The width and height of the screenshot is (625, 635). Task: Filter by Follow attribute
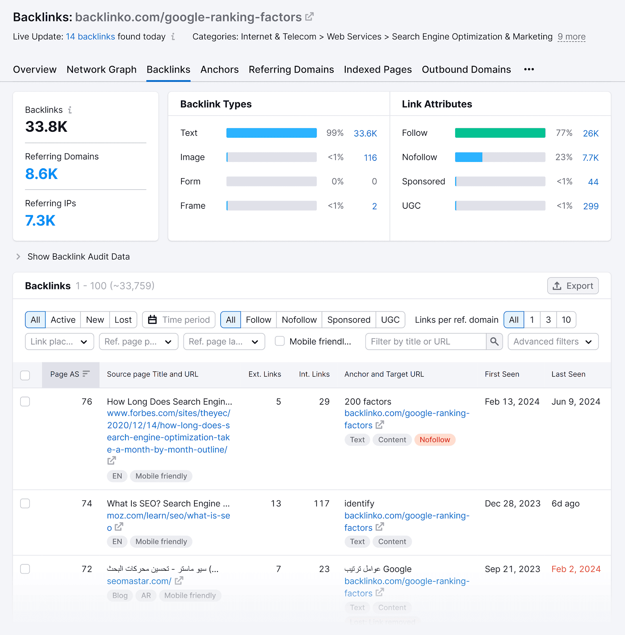point(259,320)
